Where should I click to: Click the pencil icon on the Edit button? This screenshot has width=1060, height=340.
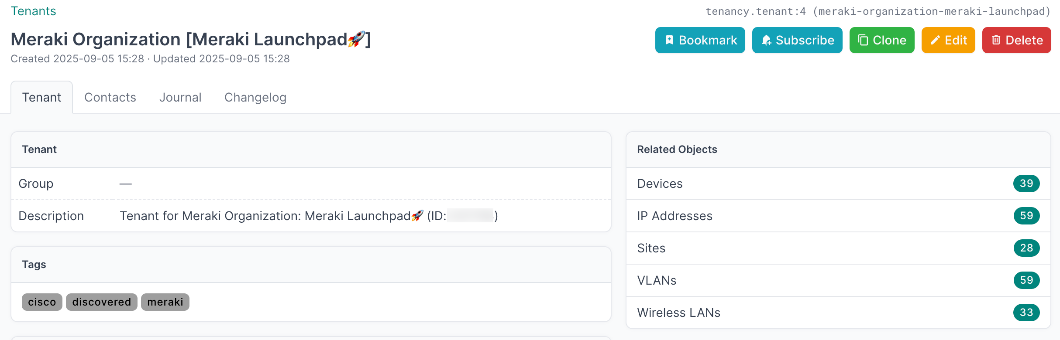tap(936, 40)
